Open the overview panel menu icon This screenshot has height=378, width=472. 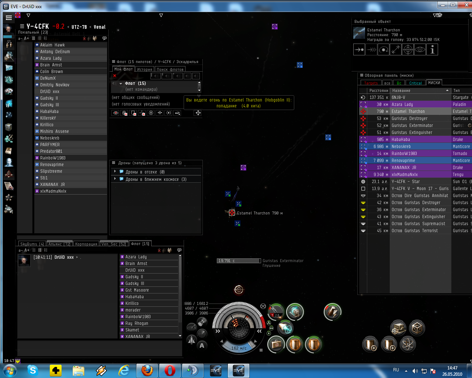click(362, 75)
